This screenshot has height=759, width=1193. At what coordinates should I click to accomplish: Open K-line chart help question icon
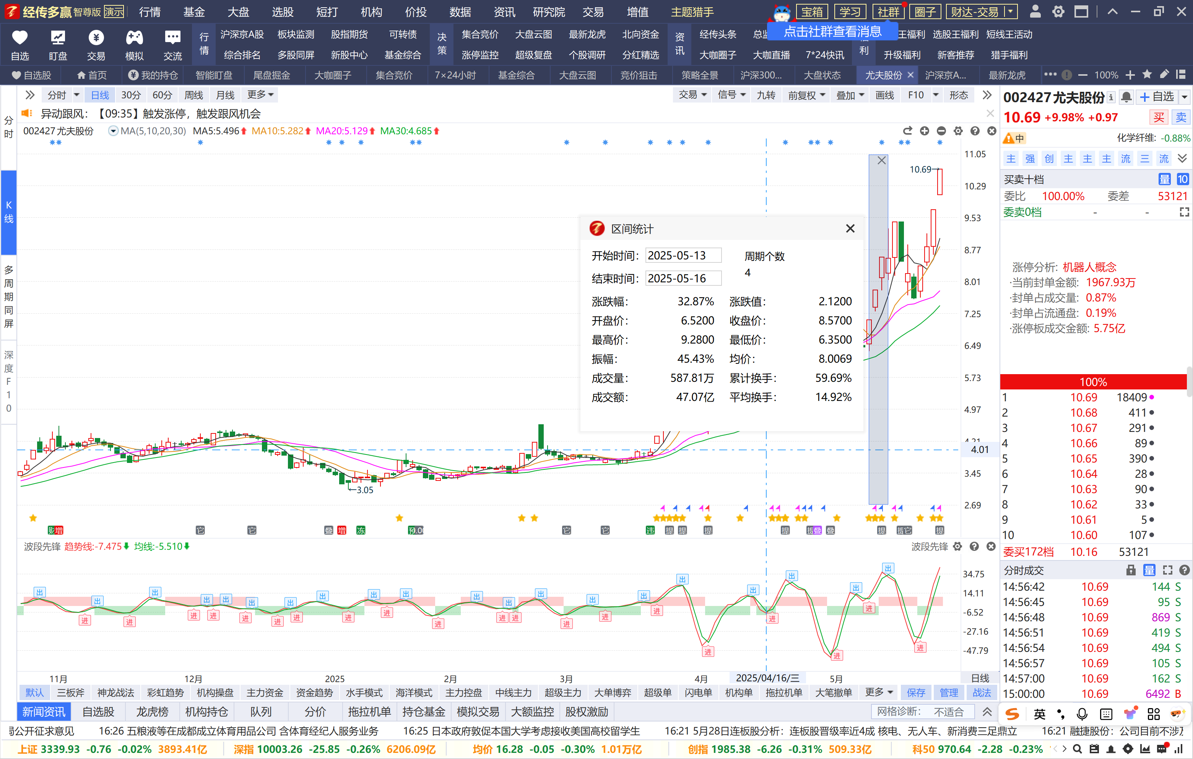[x=975, y=131]
